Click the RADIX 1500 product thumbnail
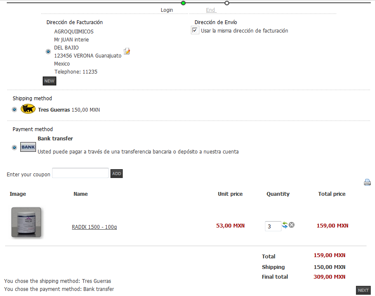Image resolution: width=375 pixels, height=296 pixels. pos(26,222)
